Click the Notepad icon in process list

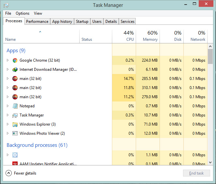[x=15, y=106]
